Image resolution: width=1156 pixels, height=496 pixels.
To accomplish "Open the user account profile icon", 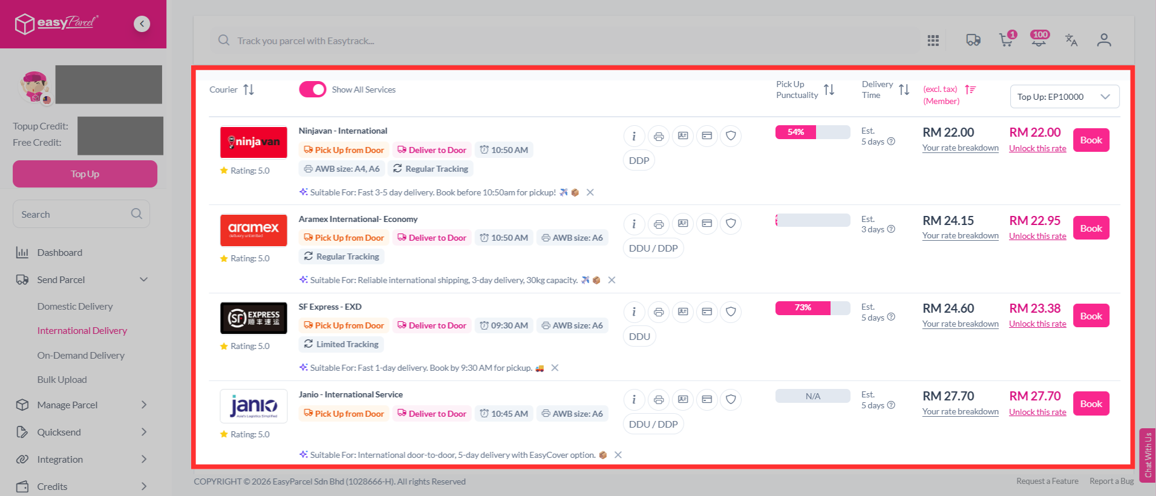I will pyautogui.click(x=1104, y=40).
